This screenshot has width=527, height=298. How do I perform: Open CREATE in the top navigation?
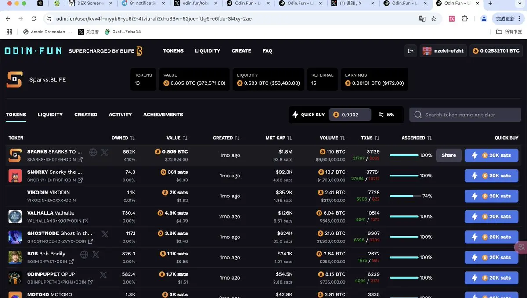(242, 51)
